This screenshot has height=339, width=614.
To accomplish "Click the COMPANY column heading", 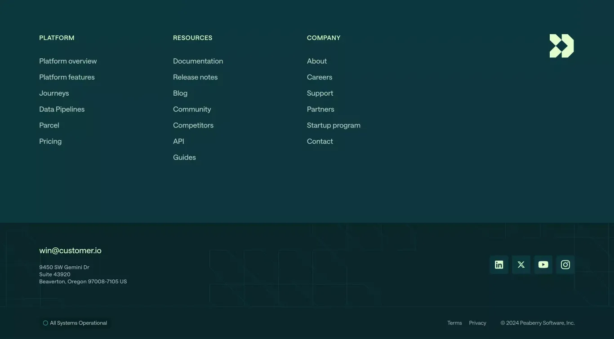I will [x=324, y=38].
